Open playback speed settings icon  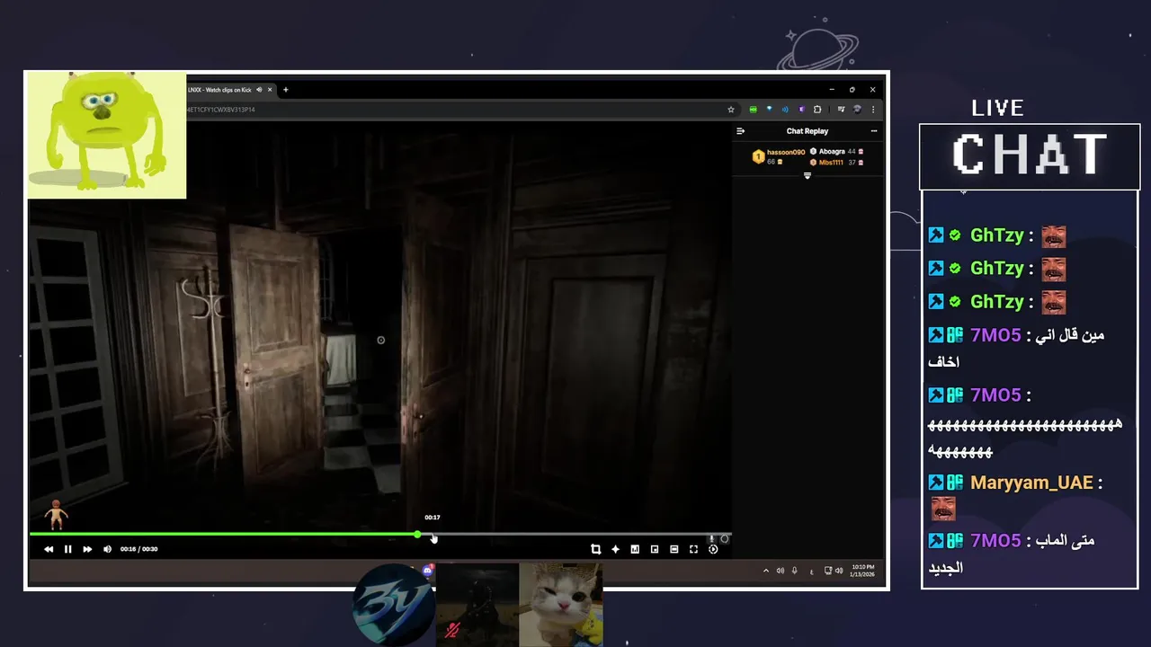(713, 549)
